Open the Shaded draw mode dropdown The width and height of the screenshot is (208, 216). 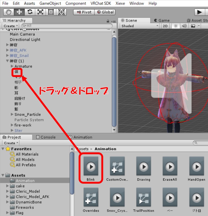140,26
